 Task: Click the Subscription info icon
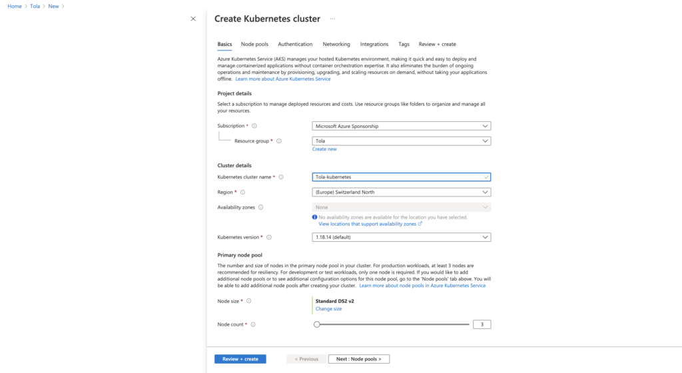point(254,126)
